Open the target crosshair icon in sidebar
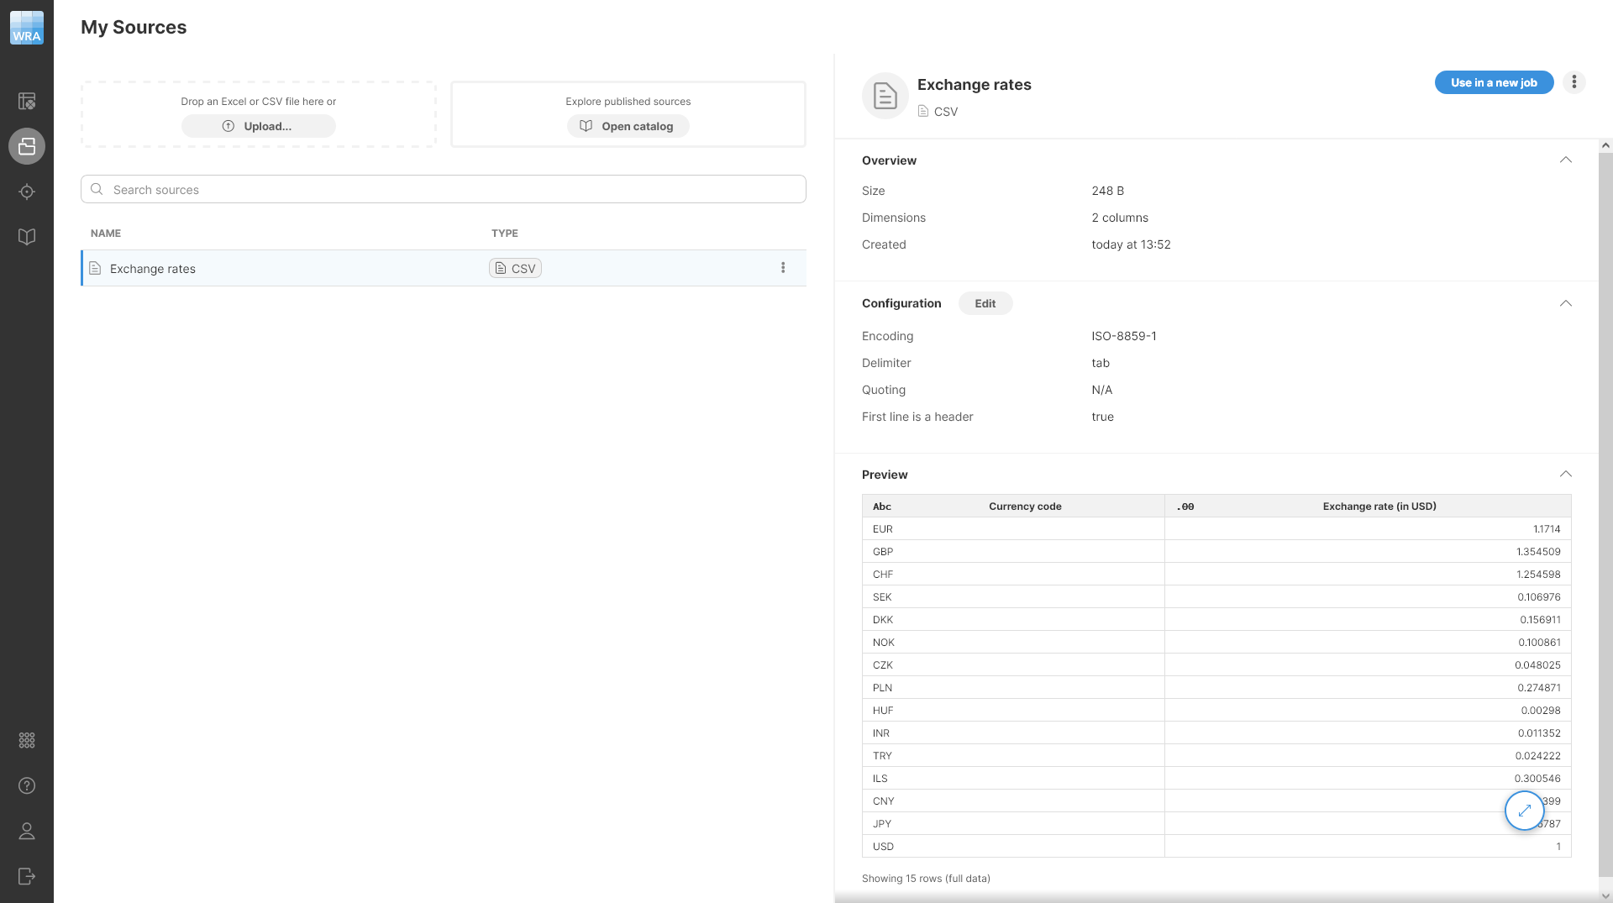 click(x=27, y=192)
